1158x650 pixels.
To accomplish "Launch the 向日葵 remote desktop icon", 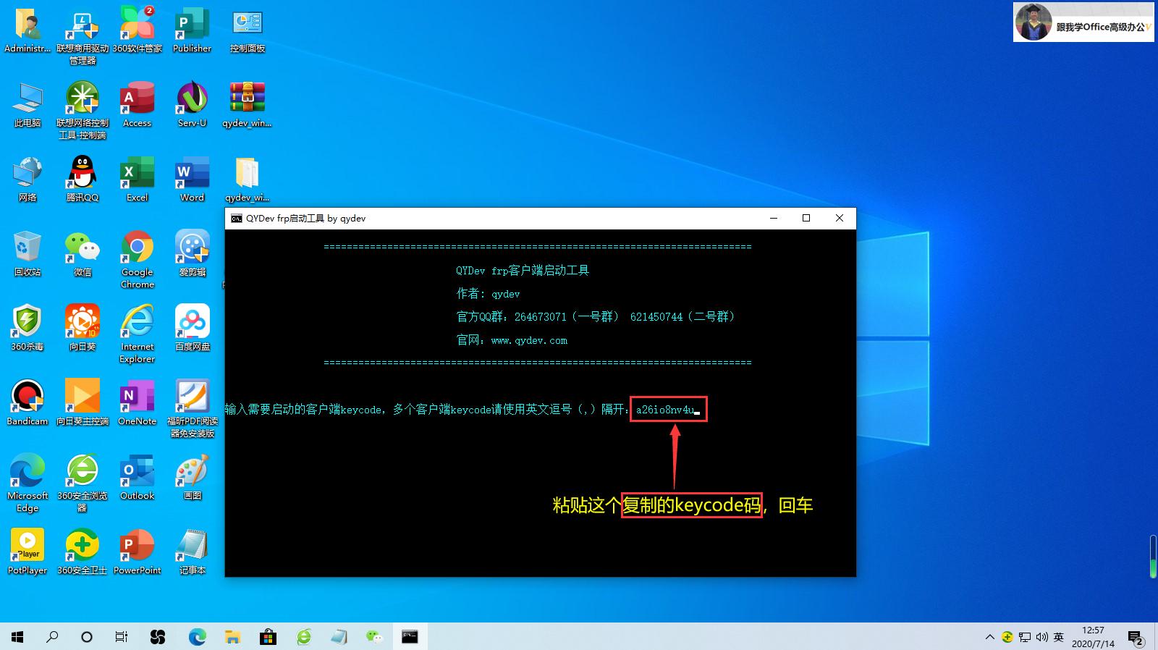I will (x=83, y=329).
